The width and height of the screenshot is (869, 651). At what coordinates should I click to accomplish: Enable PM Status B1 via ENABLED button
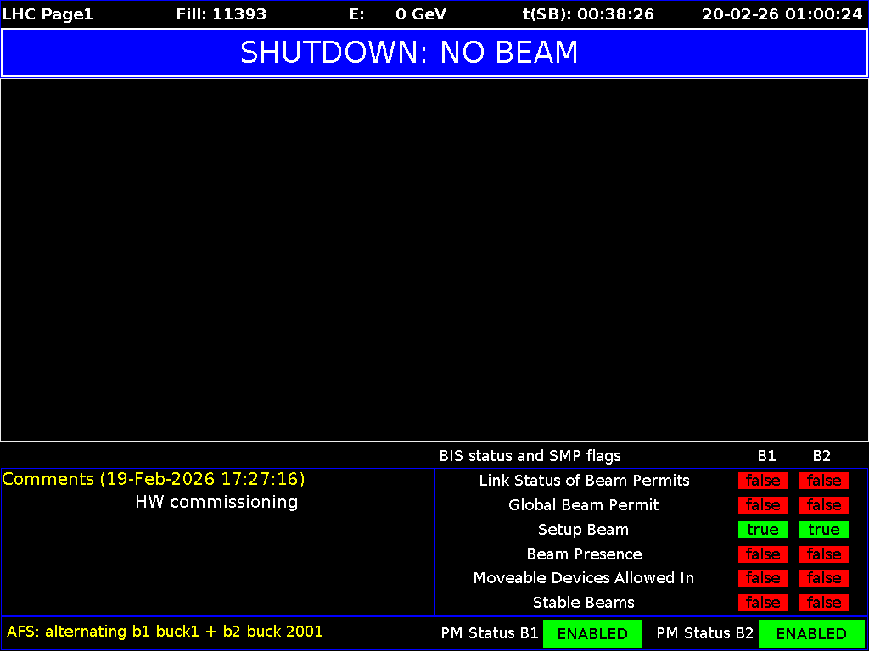click(x=592, y=633)
